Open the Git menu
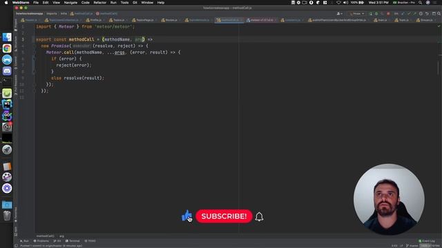This screenshot has height=248, width=442. 135,3
